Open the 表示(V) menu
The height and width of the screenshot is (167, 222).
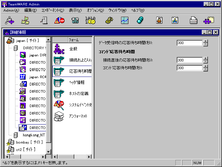pos(75,10)
